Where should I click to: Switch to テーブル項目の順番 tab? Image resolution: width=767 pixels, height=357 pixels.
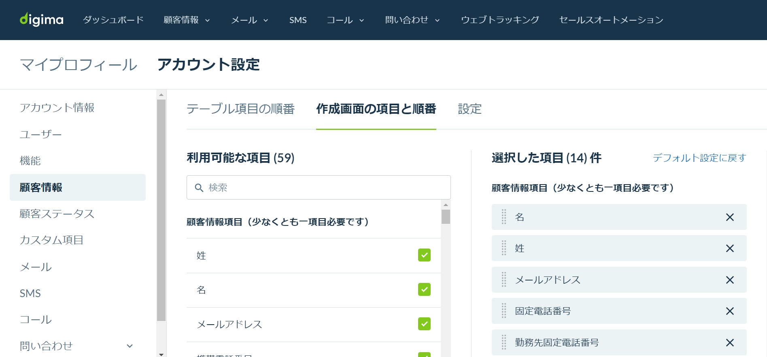pos(241,109)
